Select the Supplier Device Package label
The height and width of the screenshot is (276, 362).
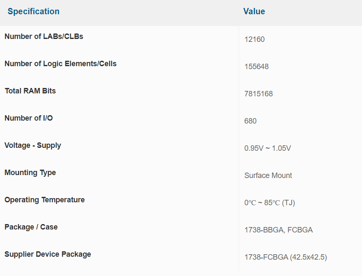(48, 254)
